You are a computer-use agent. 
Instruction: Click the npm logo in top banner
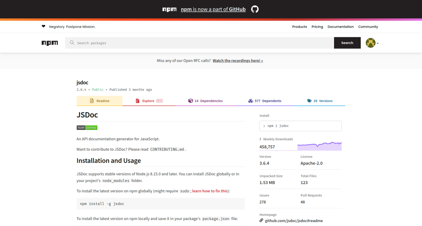click(169, 9)
